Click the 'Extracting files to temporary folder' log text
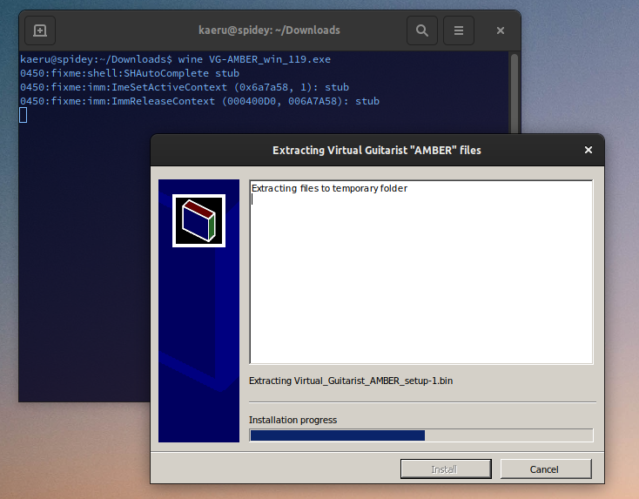 click(x=329, y=188)
